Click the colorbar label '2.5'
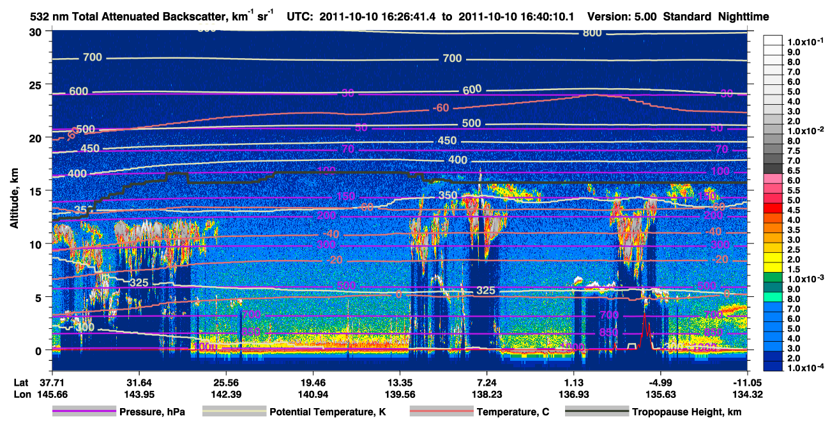The width and height of the screenshot is (830, 426). pyautogui.click(x=794, y=249)
